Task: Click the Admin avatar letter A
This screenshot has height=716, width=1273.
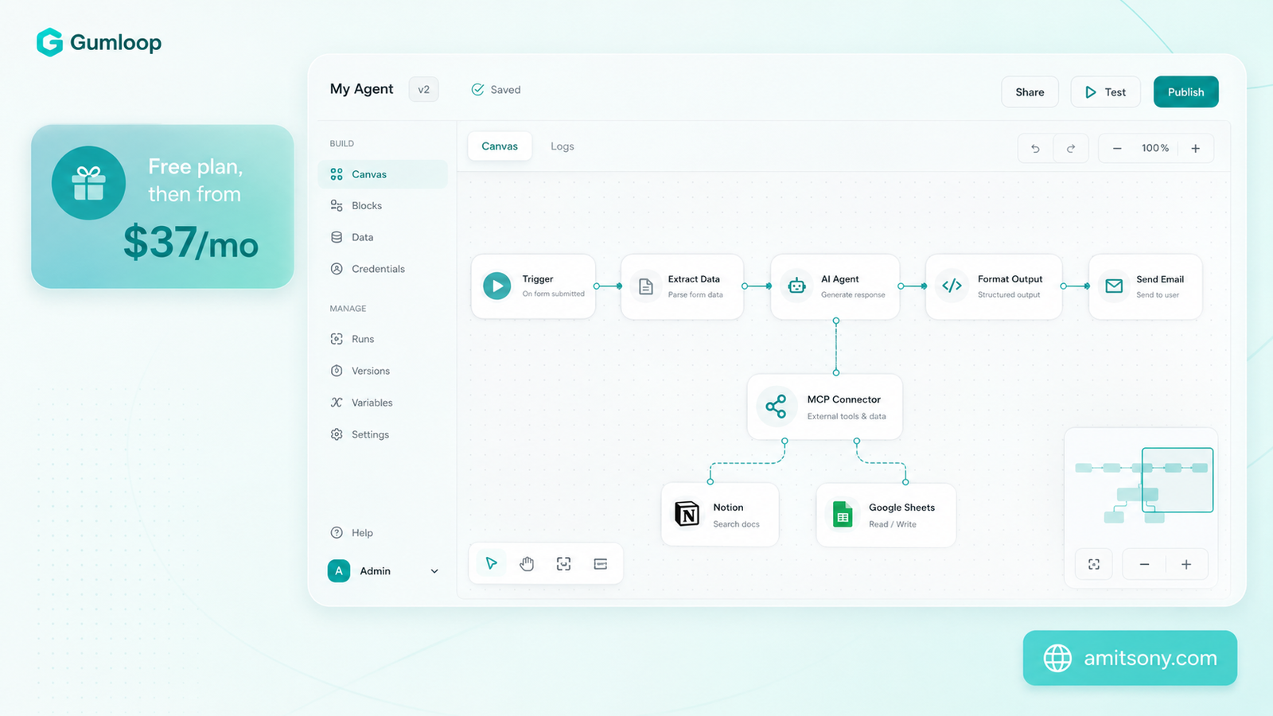Action: 339,570
